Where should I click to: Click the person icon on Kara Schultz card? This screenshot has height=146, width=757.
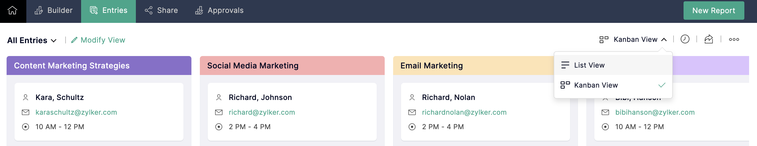[26, 98]
